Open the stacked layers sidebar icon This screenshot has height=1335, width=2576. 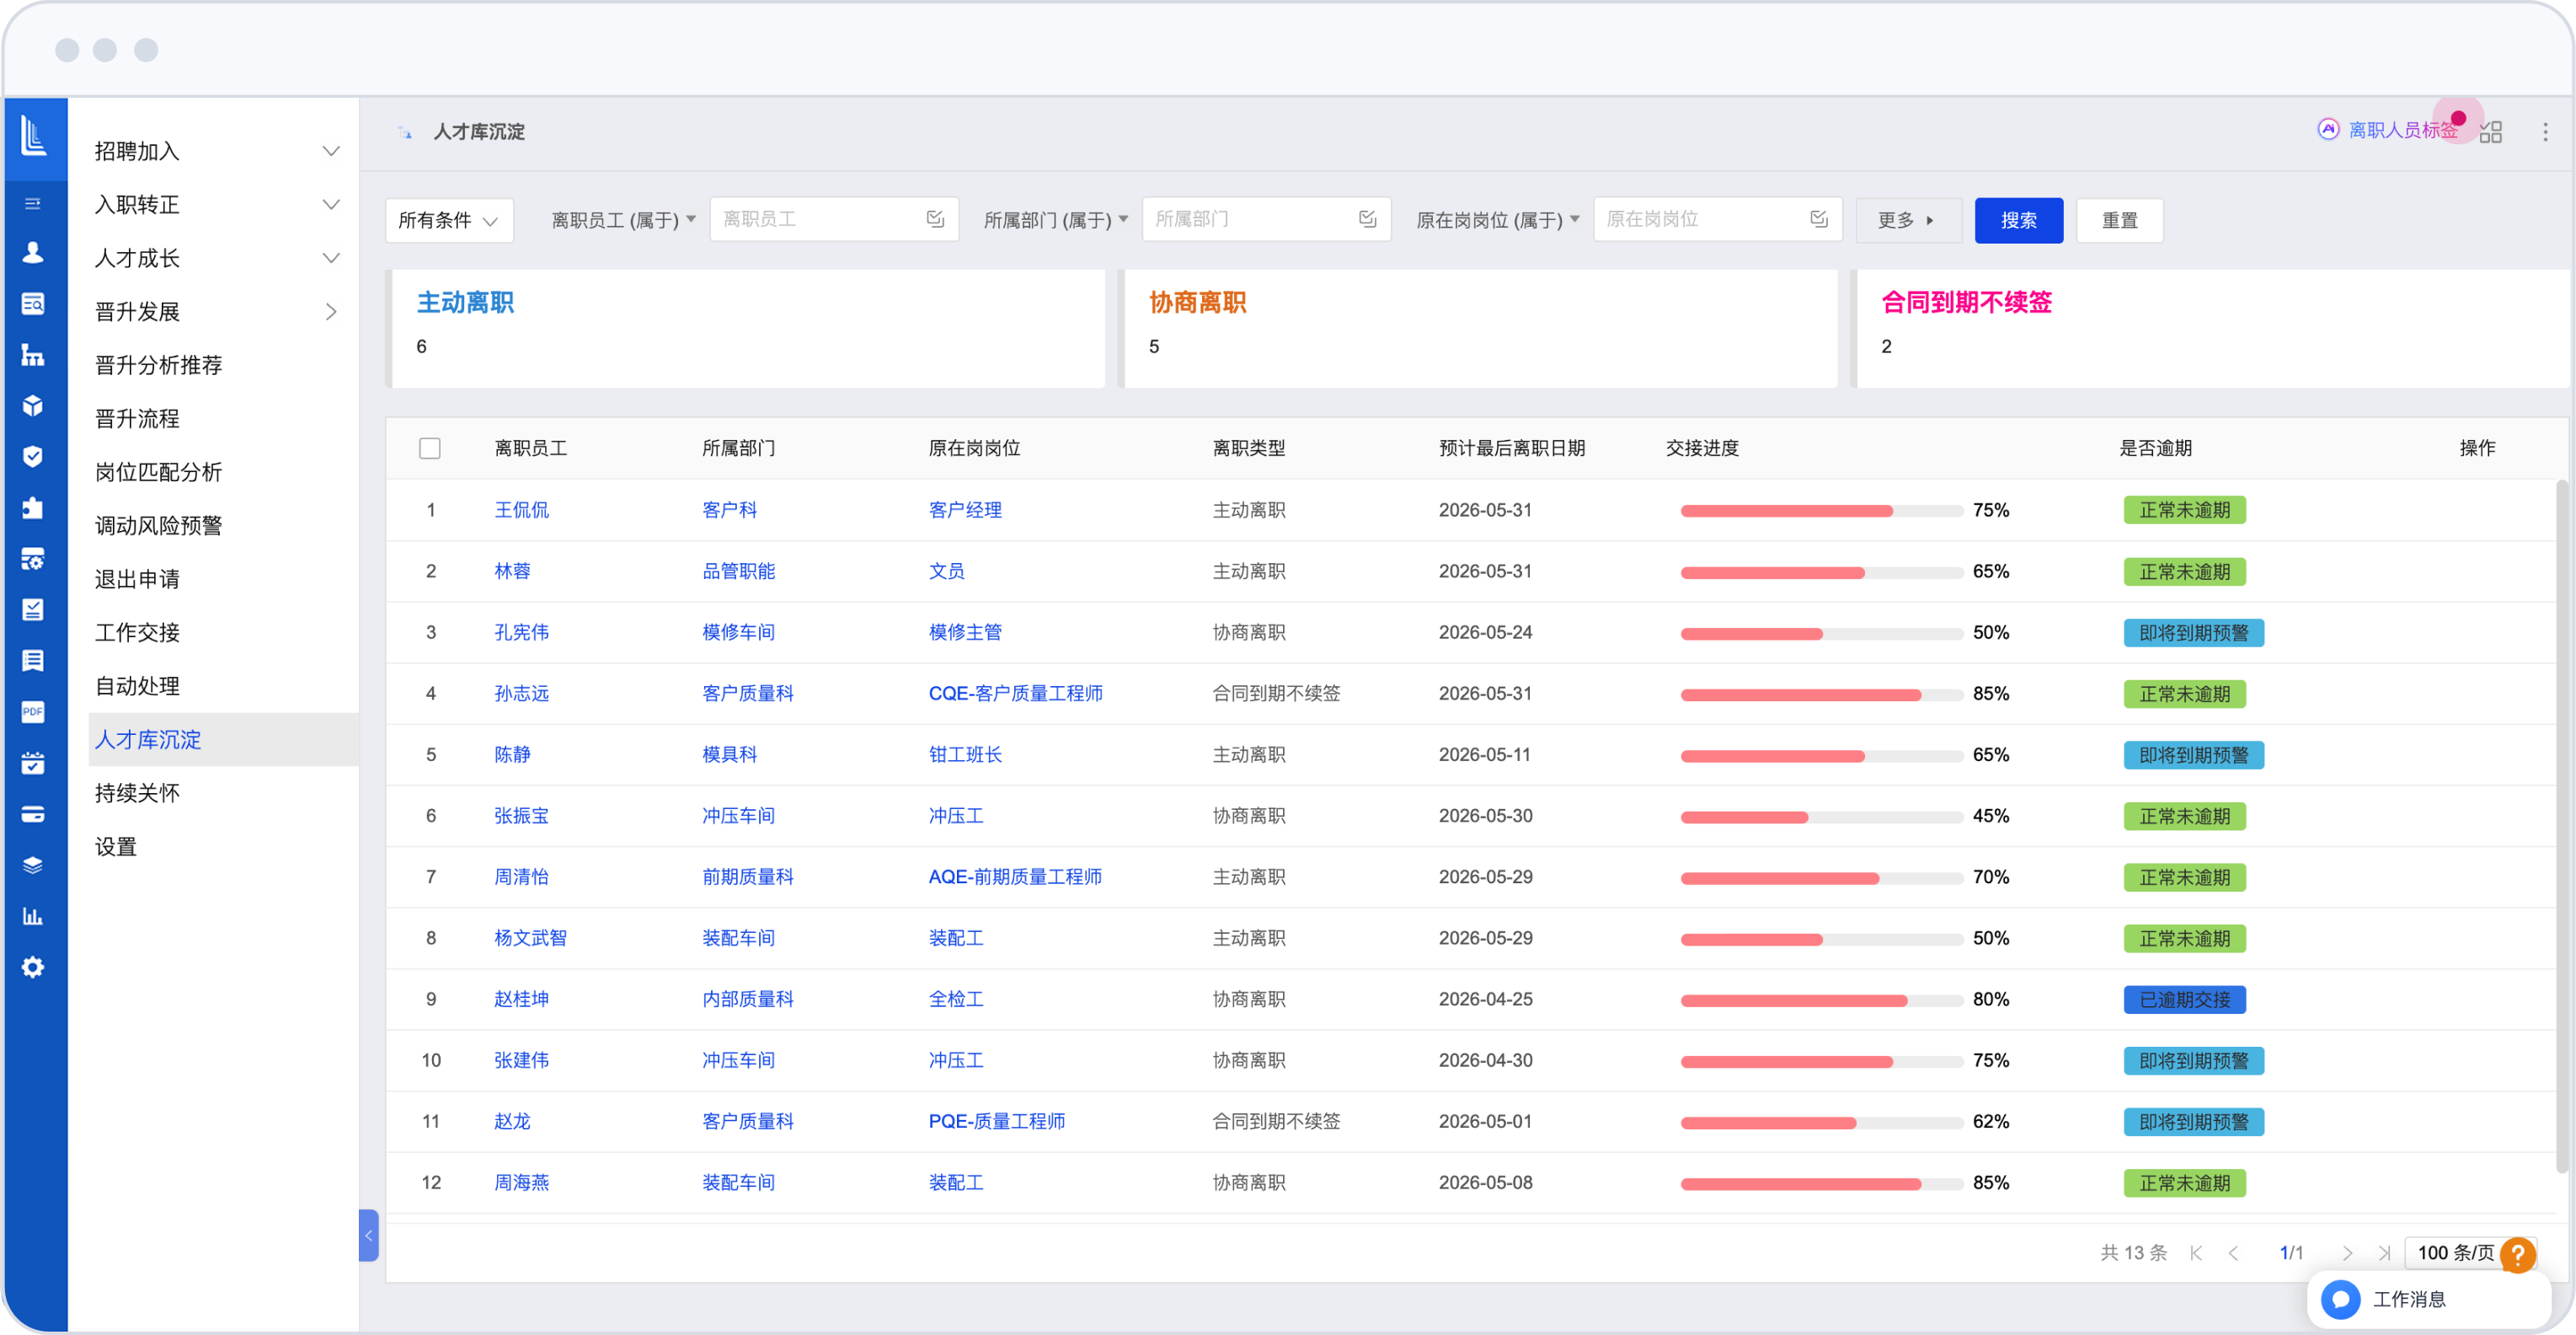click(33, 865)
